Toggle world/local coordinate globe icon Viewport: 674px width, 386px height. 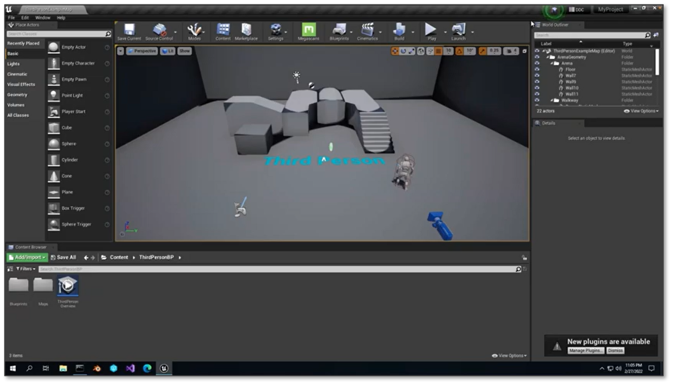421,51
